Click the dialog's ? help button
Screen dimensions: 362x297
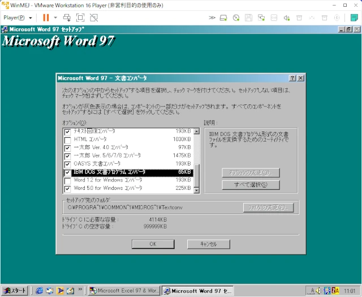tap(292, 78)
